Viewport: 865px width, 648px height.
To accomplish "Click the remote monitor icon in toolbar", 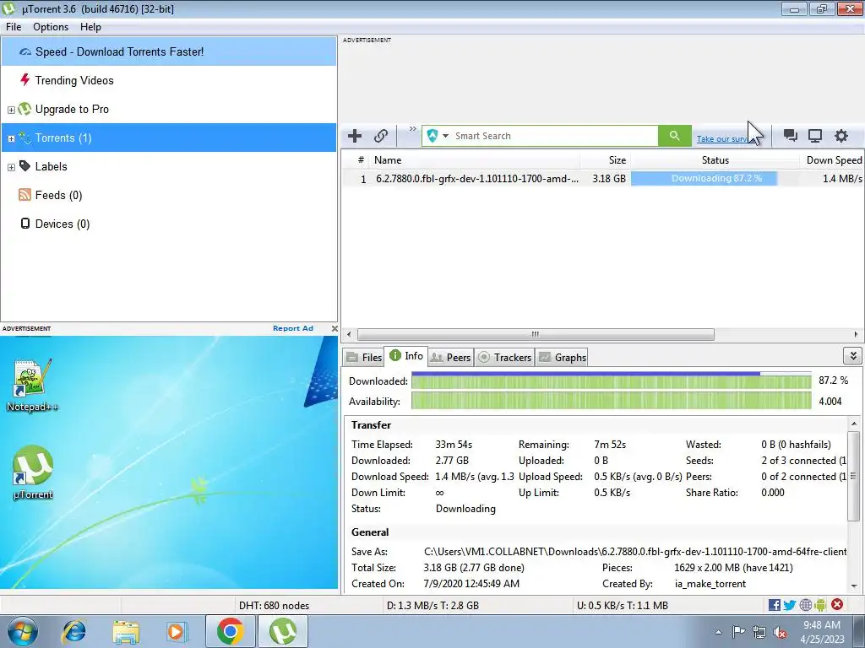I will pyautogui.click(x=815, y=136).
